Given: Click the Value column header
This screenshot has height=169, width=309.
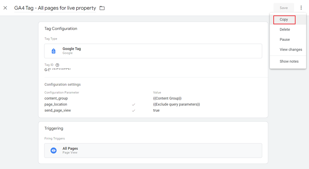Looking at the screenshot, I should coord(157,93).
